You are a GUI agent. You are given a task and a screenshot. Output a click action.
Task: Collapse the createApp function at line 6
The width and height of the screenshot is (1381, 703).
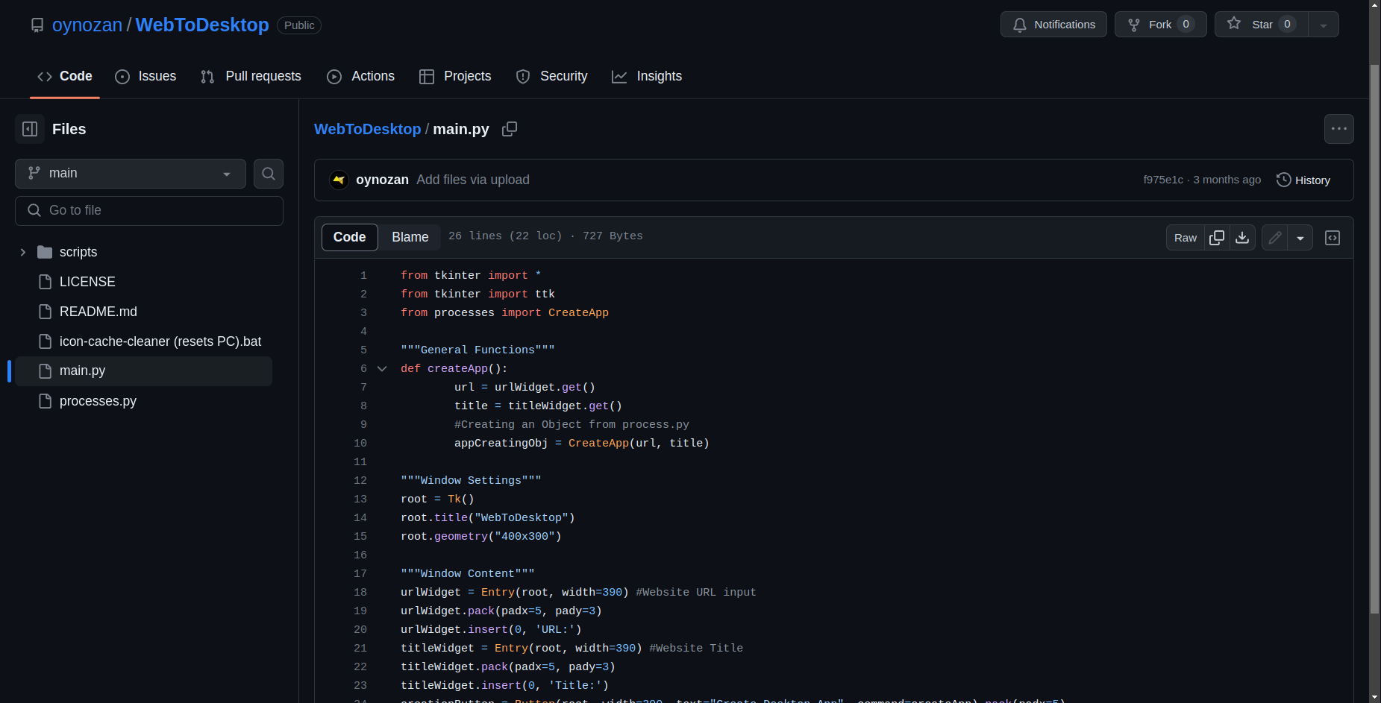coord(382,369)
